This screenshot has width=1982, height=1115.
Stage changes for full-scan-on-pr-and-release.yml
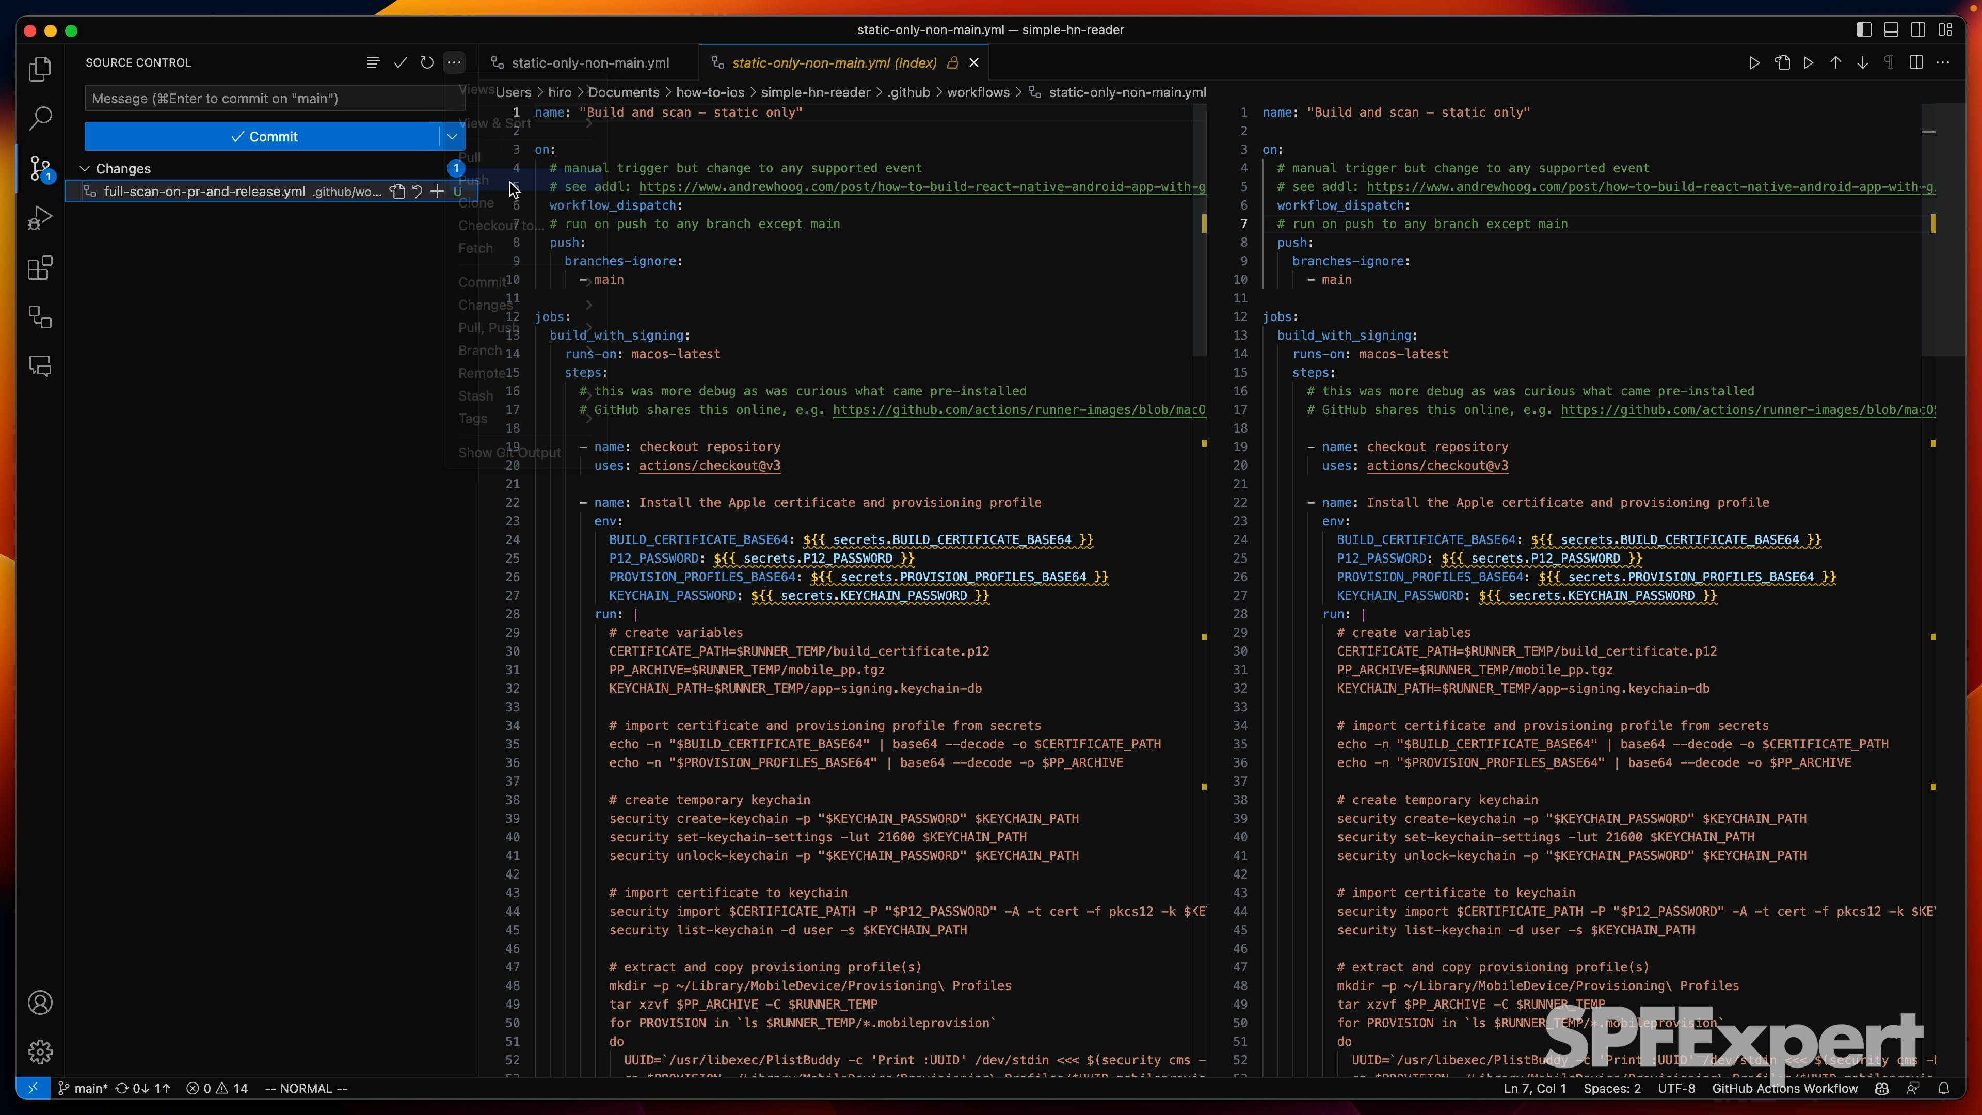[x=436, y=192]
